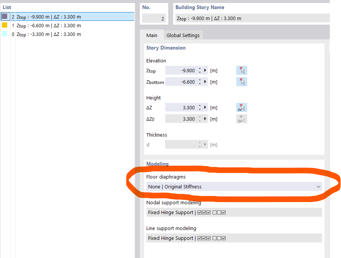This screenshot has height=258, width=341.
Task: Click the two-point pick icon for ΔZ0
Action: [242, 119]
